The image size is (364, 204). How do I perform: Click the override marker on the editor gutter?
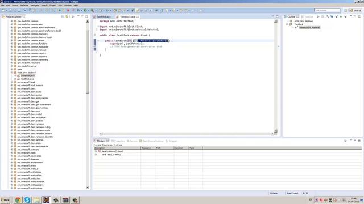click(95, 35)
